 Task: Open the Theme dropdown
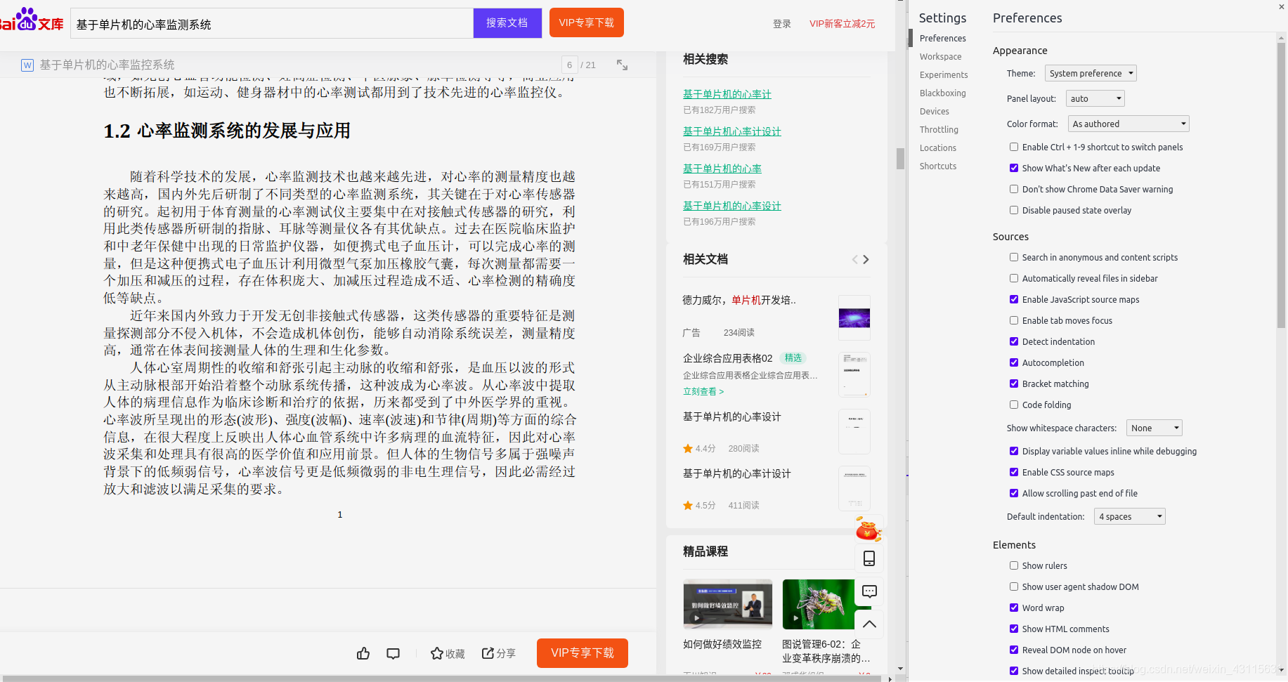pos(1091,73)
